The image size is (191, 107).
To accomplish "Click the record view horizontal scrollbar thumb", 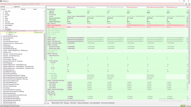I will (x=66, y=101).
